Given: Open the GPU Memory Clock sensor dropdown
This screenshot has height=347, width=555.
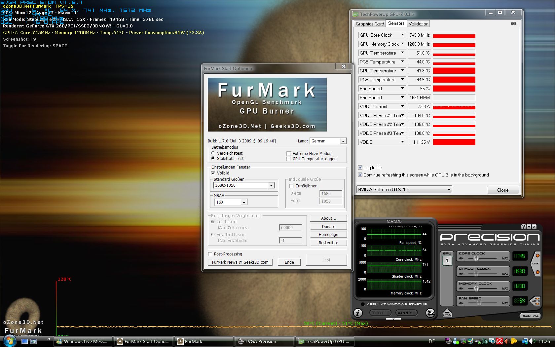Looking at the screenshot, I should 382,44.
